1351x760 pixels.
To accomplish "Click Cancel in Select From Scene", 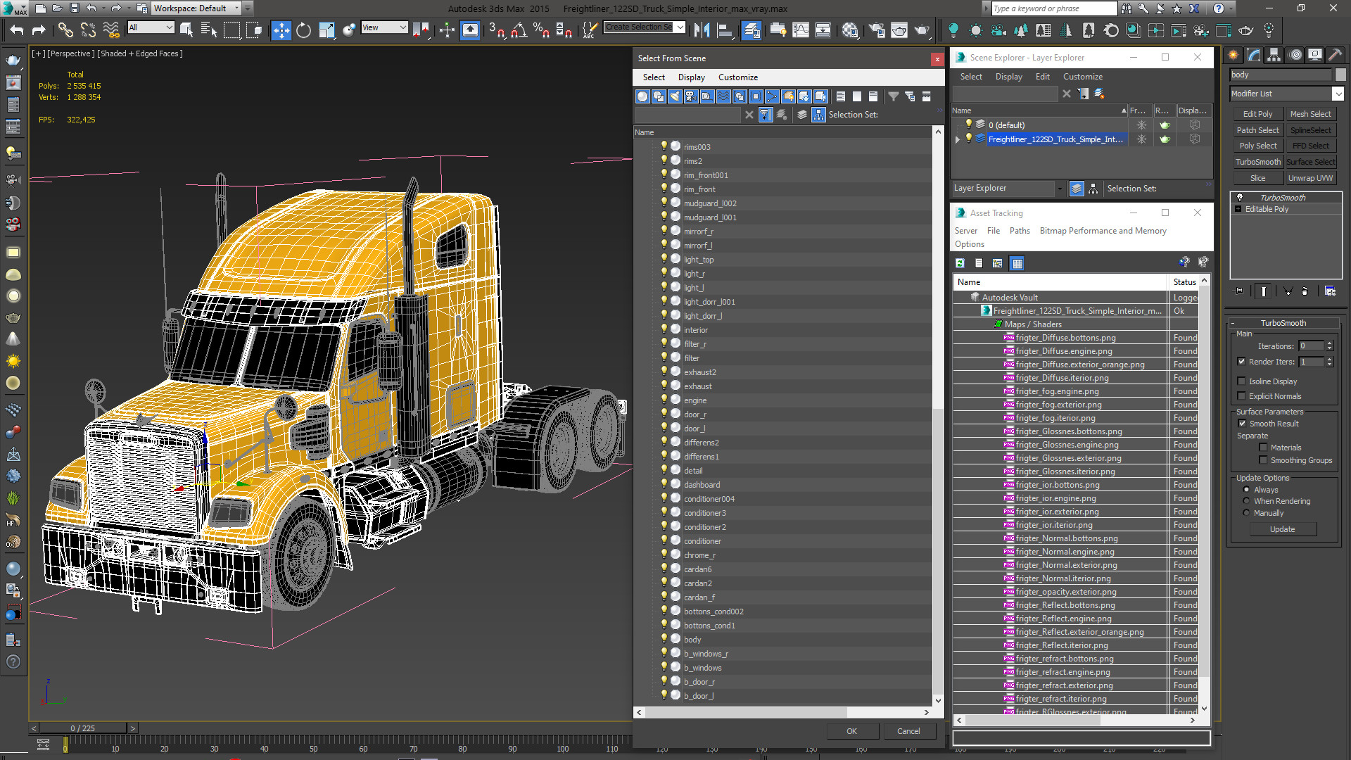I will pyautogui.click(x=908, y=731).
